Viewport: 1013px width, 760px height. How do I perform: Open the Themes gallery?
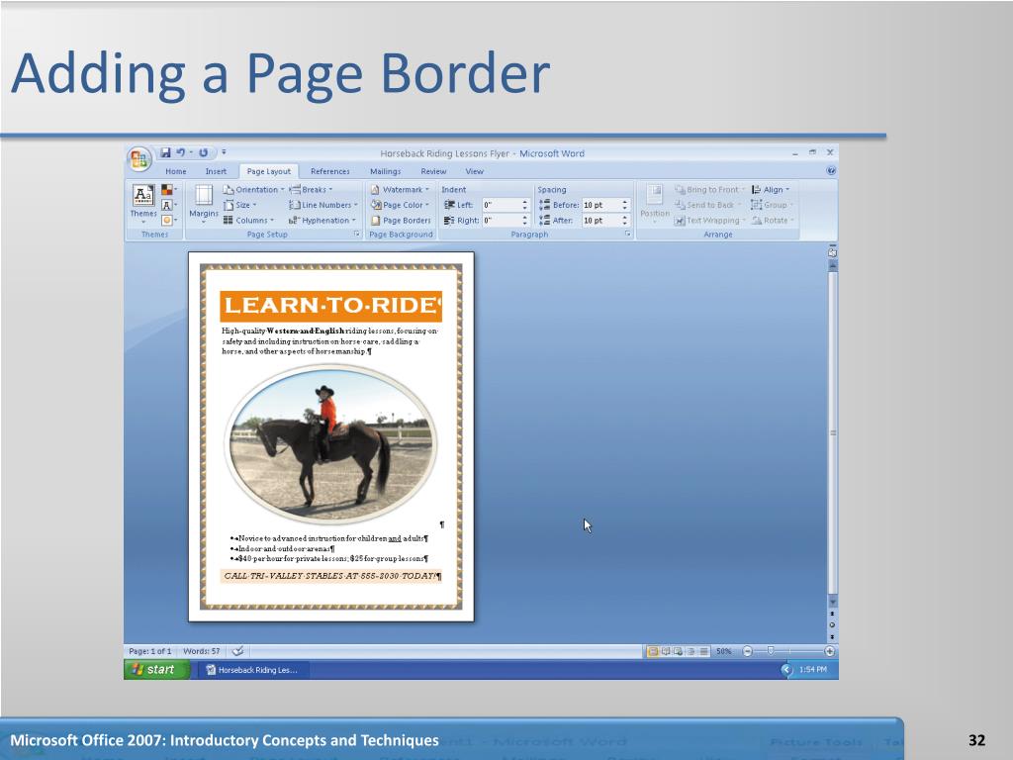[143, 203]
